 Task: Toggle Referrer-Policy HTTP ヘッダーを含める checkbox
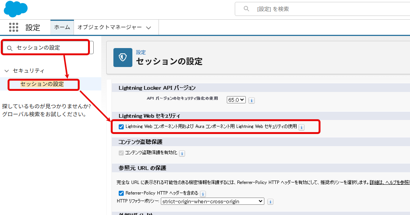coord(121,193)
